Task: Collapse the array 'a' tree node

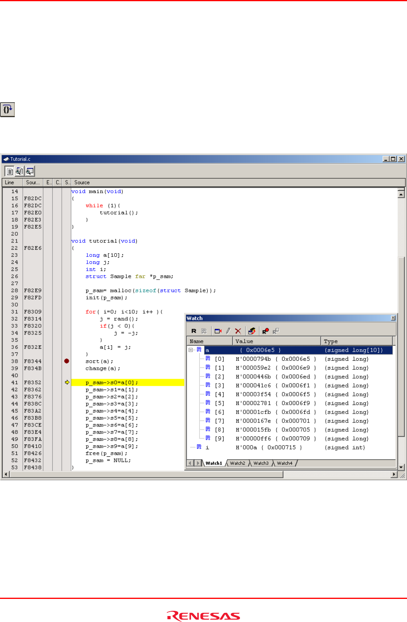Action: pyautogui.click(x=191, y=350)
